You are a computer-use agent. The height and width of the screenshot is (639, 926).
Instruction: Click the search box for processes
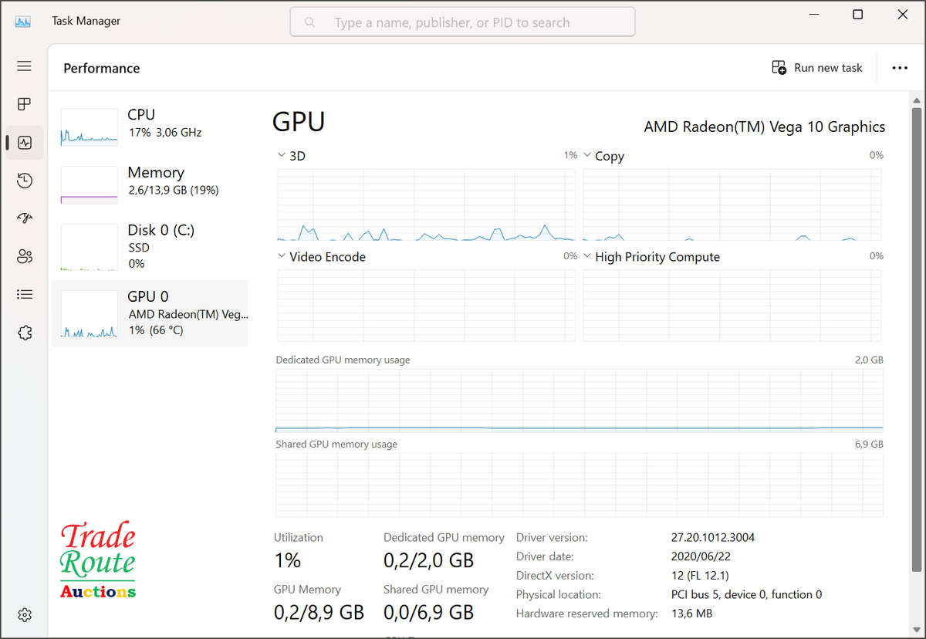[462, 22]
